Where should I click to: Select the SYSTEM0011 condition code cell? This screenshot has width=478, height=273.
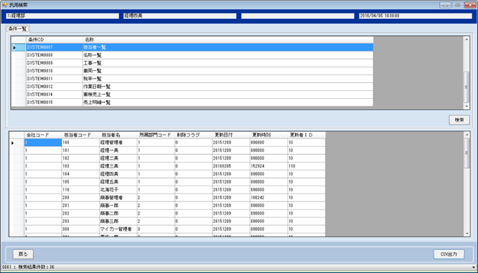54,79
